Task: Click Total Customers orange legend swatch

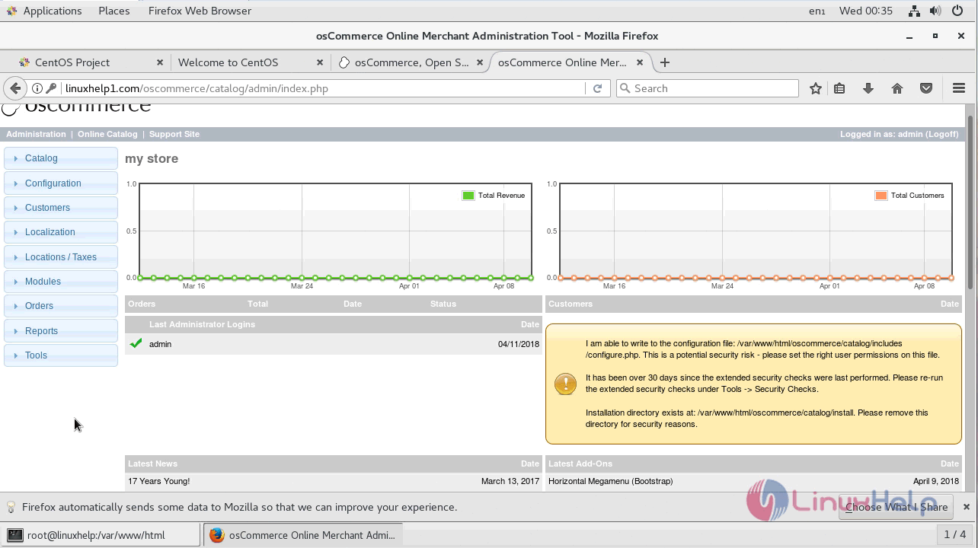Action: [881, 196]
